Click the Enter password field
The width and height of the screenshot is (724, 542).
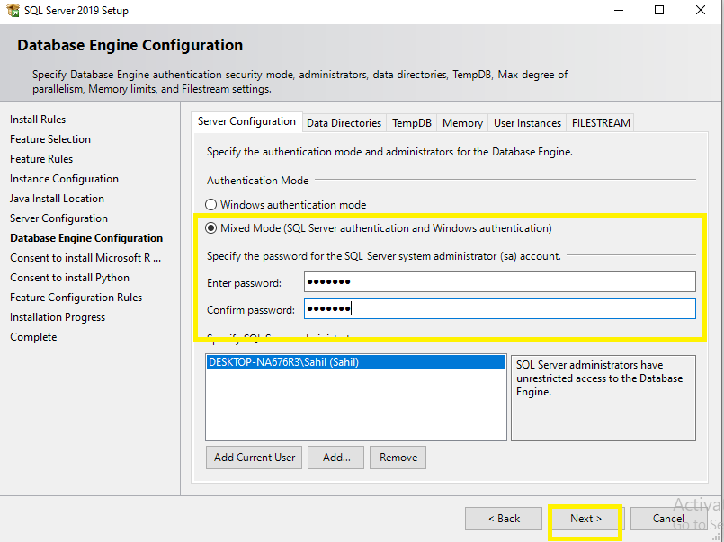pyautogui.click(x=499, y=282)
